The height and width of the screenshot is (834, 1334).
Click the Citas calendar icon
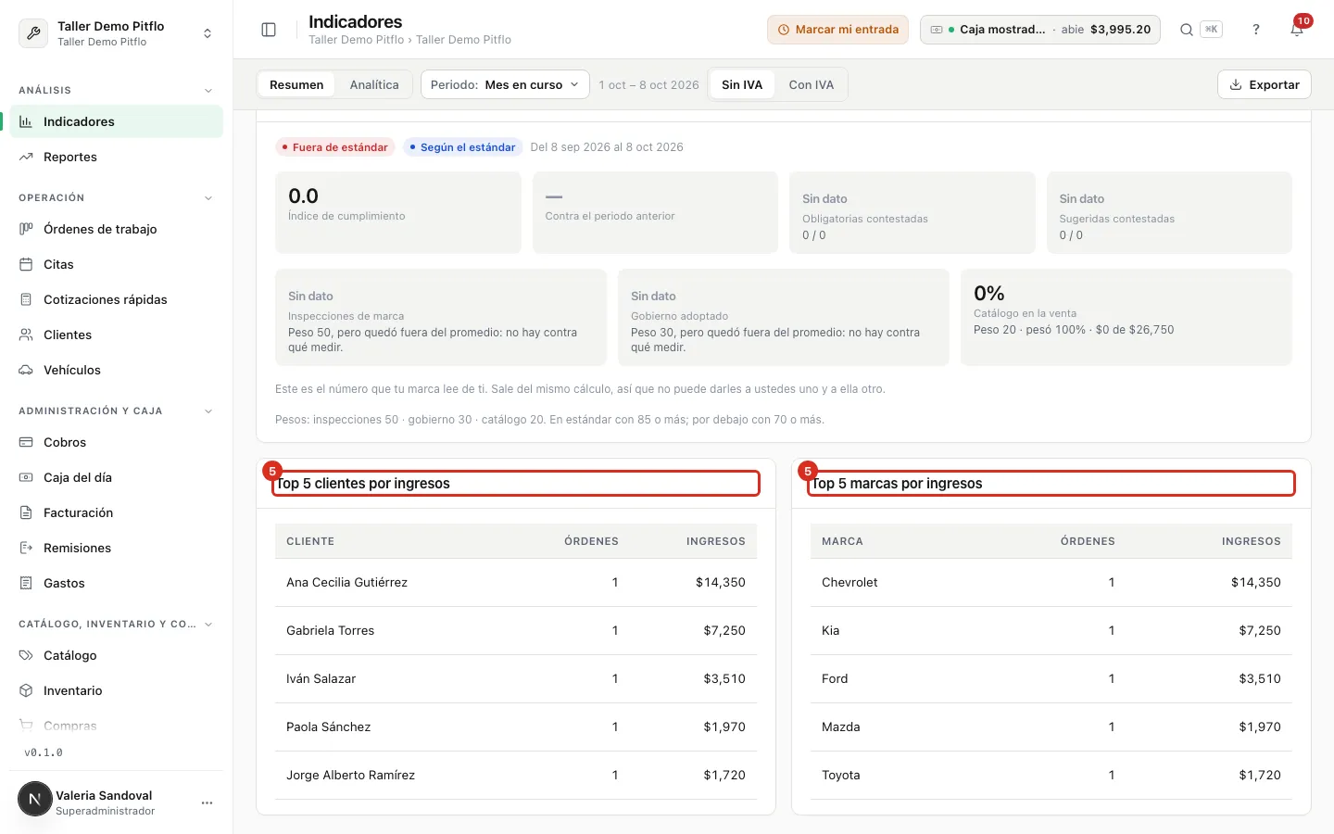tap(26, 264)
